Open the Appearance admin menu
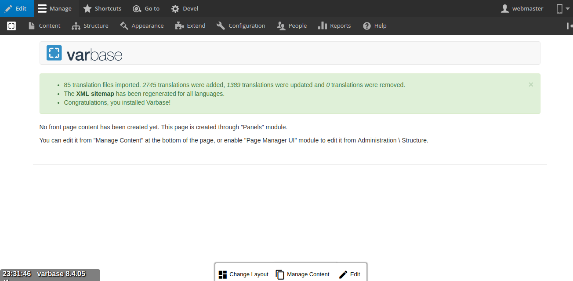573x281 pixels. [x=142, y=26]
